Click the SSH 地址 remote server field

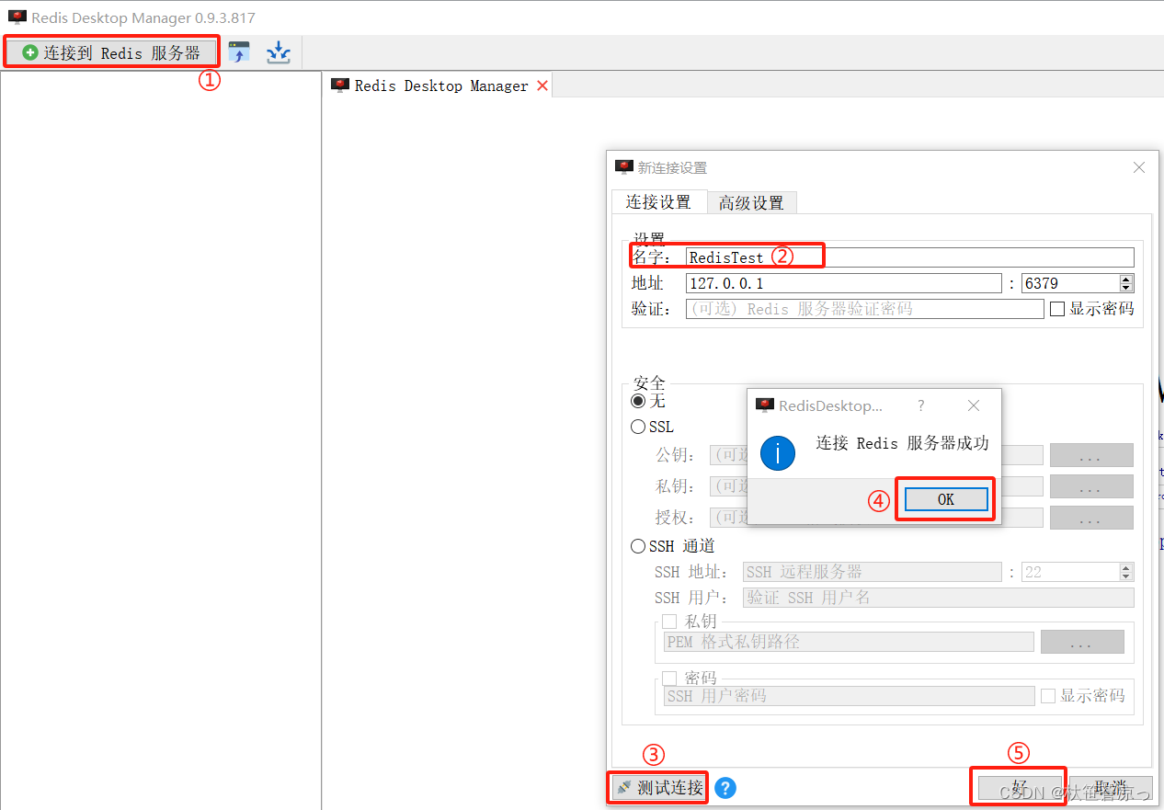[x=872, y=572]
